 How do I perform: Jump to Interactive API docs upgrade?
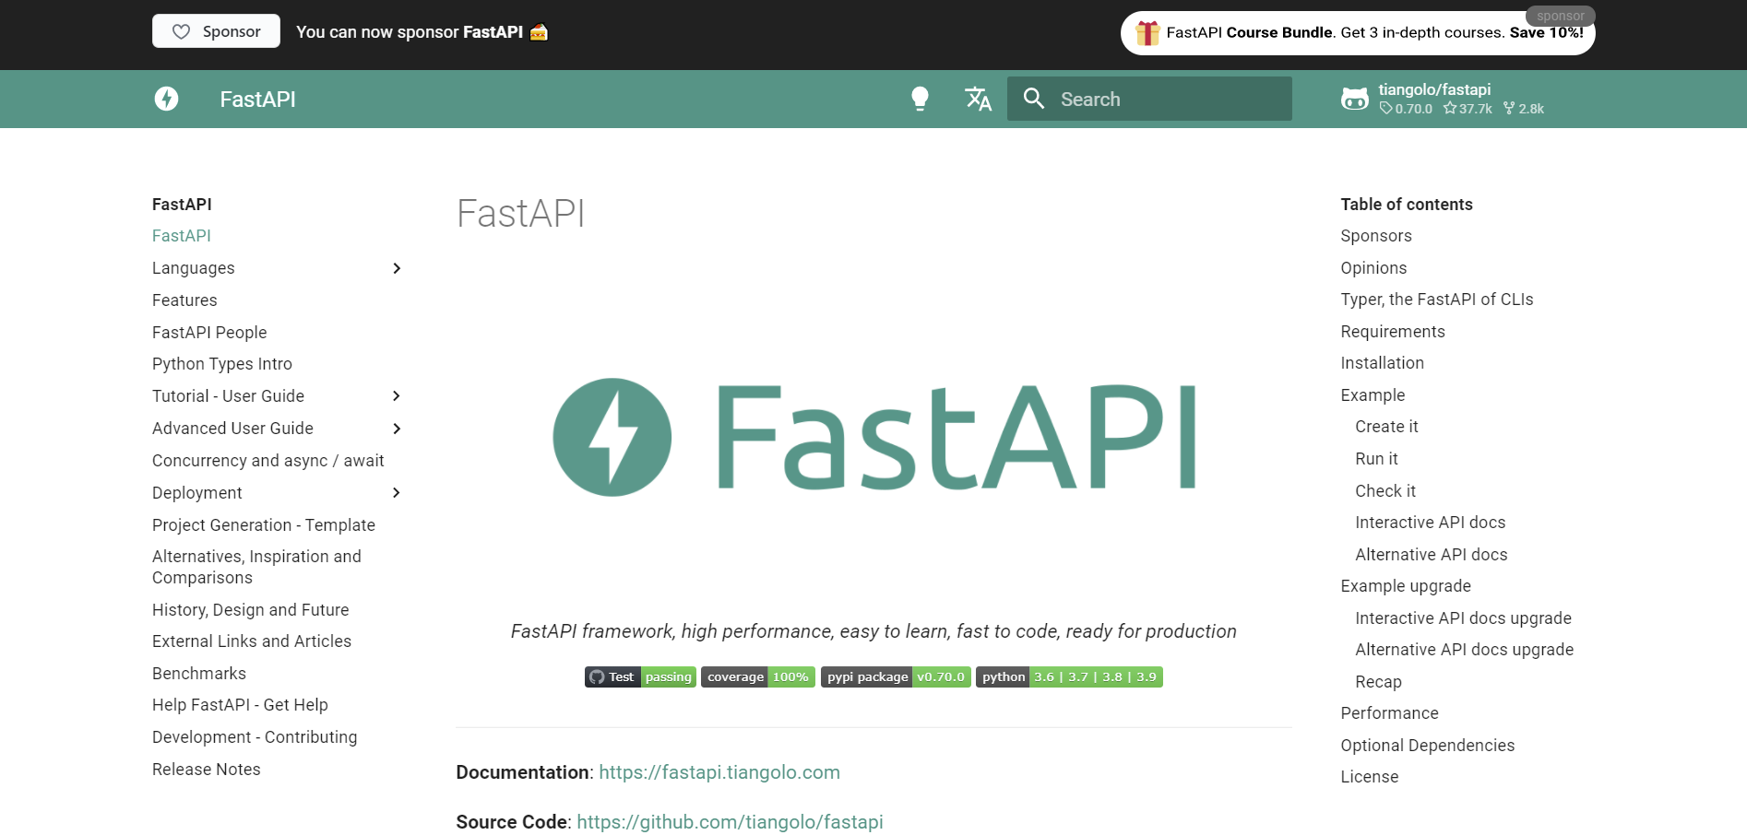(1463, 618)
